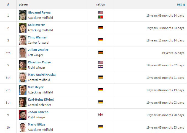Click Jadon Sancho's portrait thumbnail

coord(23,115)
